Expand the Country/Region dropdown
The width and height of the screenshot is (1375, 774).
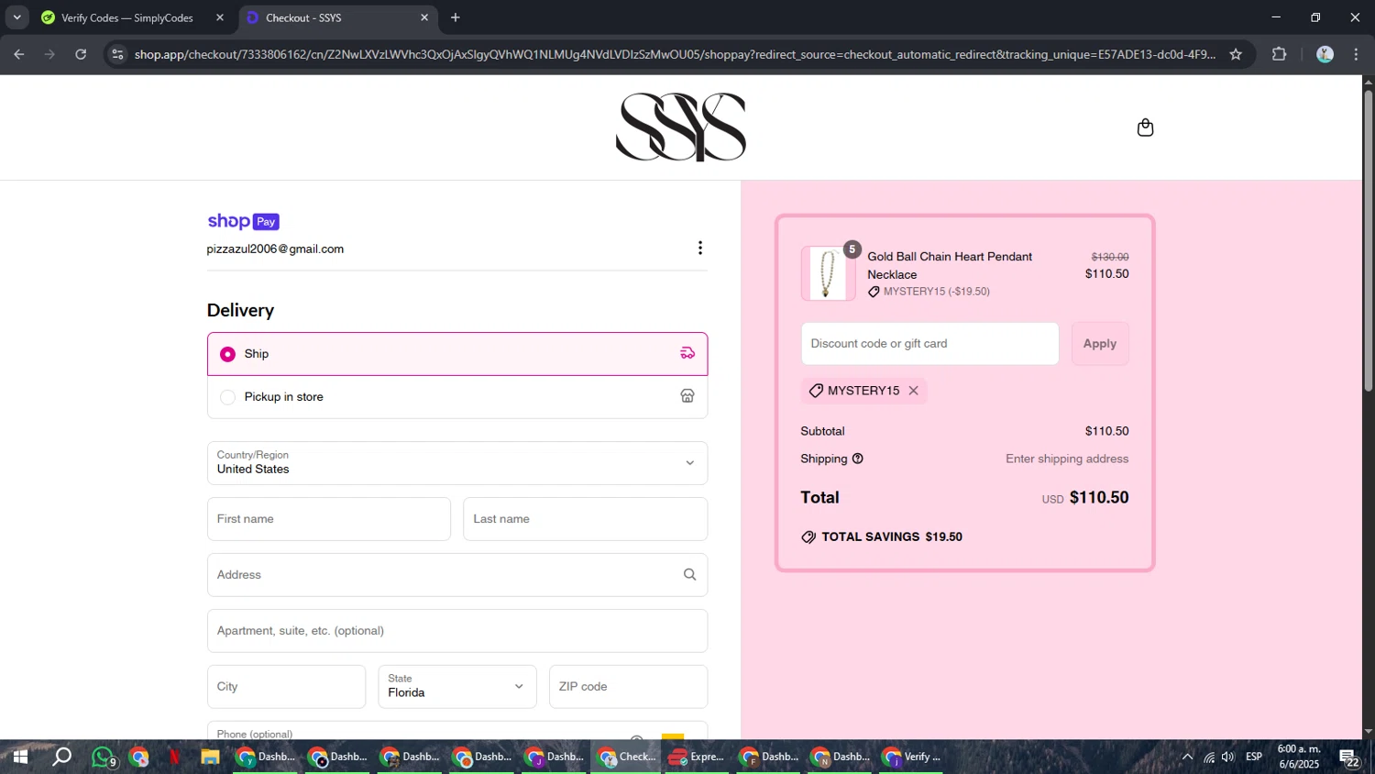click(457, 463)
